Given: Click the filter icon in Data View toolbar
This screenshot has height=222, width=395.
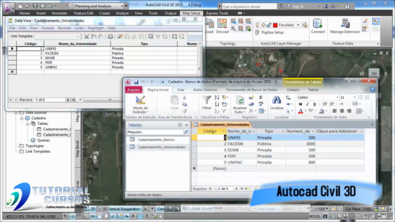Looking at the screenshot, I should click(x=158, y=37).
